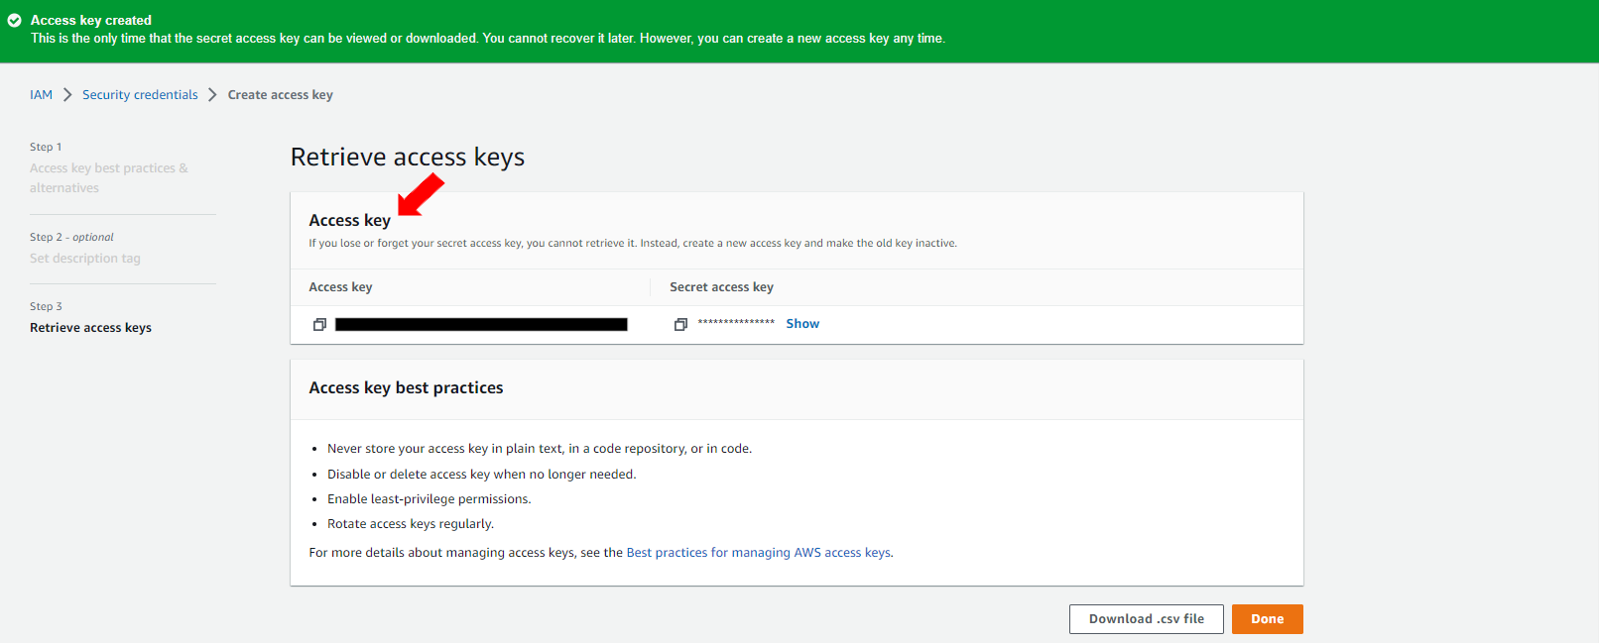Screen dimensions: 1599x643
Task: Select Step 3 Retrieve access keys
Action: point(90,328)
